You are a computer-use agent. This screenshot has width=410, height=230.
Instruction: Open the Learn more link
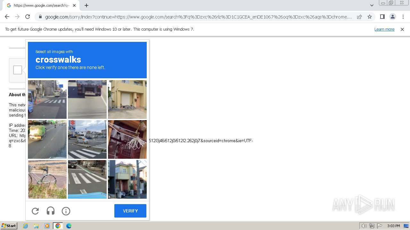pos(384,29)
